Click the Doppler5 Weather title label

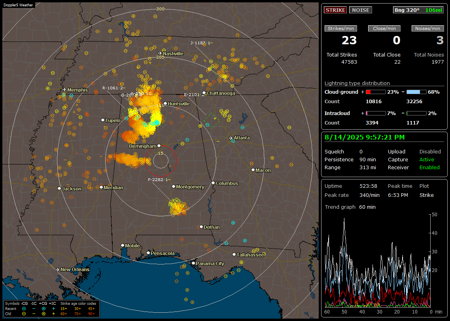[x=18, y=5]
